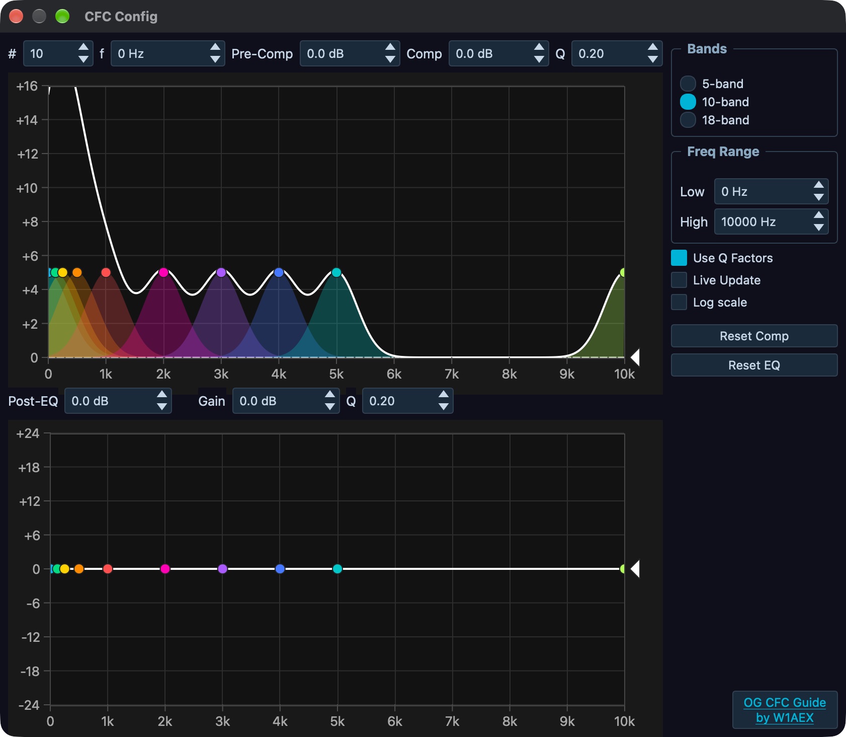This screenshot has width=846, height=737.
Task: Select the blue 4k point in EQ graph
Action: pos(280,569)
